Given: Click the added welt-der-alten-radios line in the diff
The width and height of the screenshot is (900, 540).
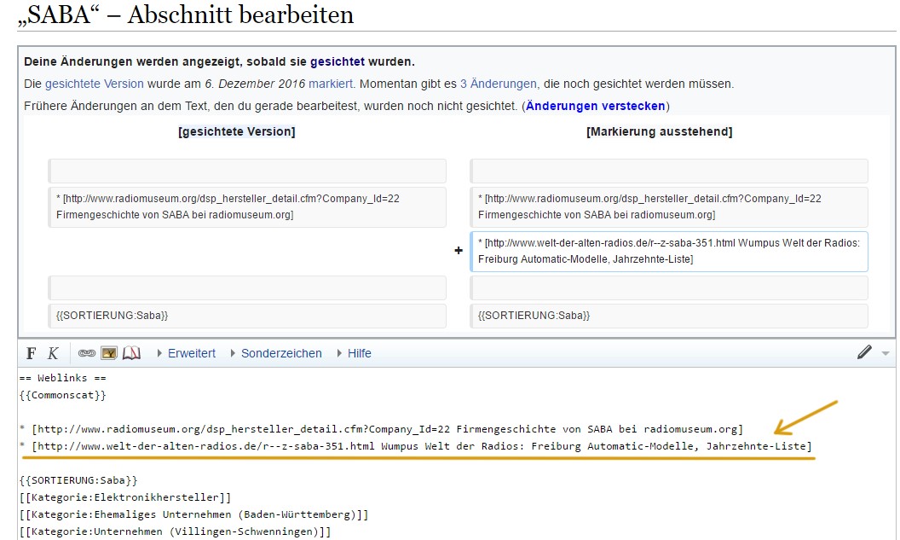Looking at the screenshot, I should pyautogui.click(x=668, y=251).
